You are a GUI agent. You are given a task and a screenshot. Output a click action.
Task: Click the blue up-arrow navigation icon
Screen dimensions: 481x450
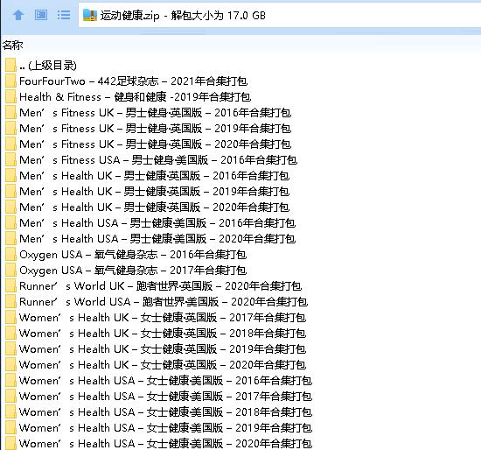18,15
